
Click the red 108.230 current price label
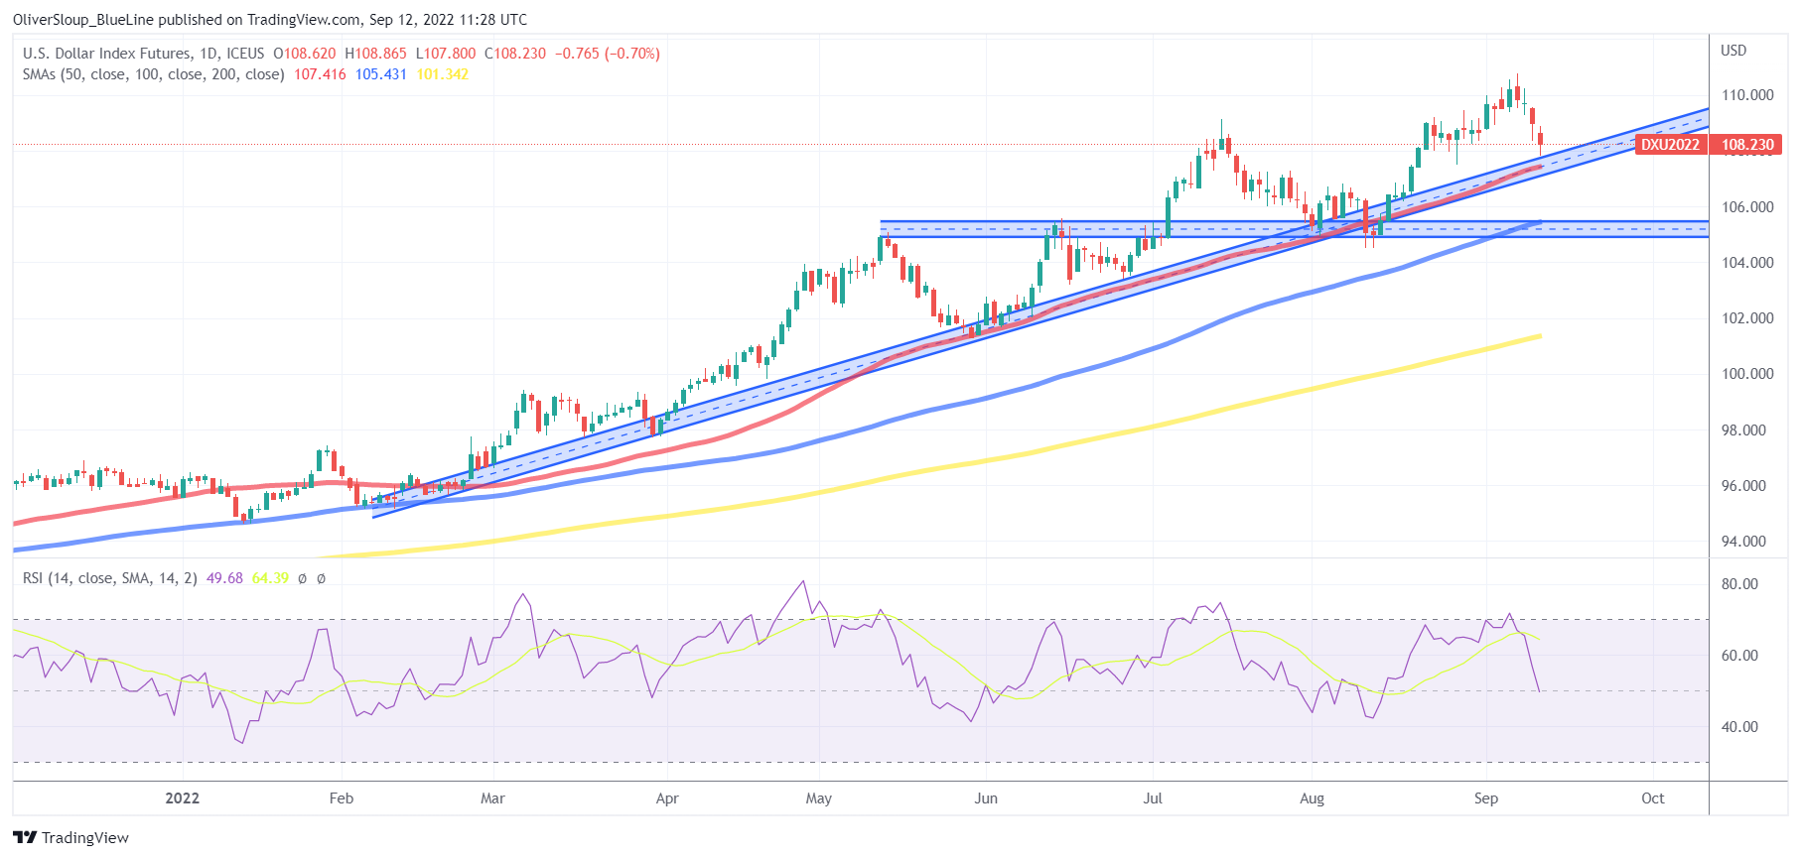1747,145
